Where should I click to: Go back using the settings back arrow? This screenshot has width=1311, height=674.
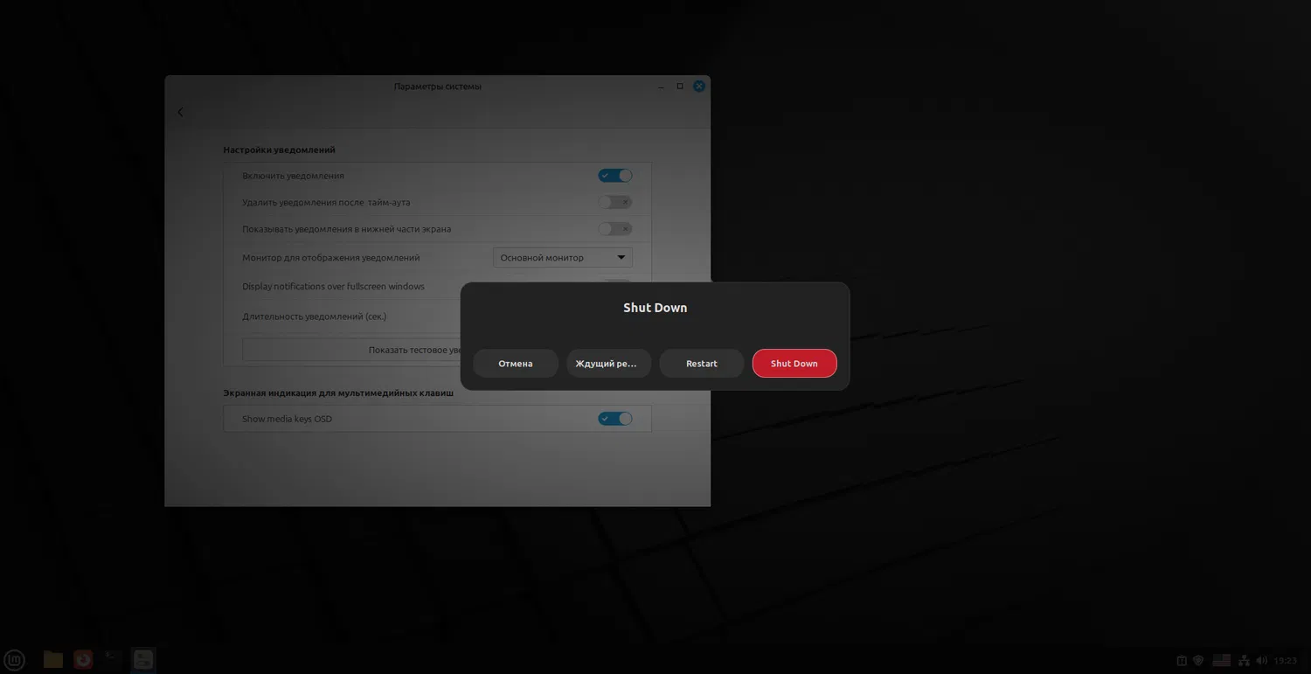pyautogui.click(x=181, y=112)
